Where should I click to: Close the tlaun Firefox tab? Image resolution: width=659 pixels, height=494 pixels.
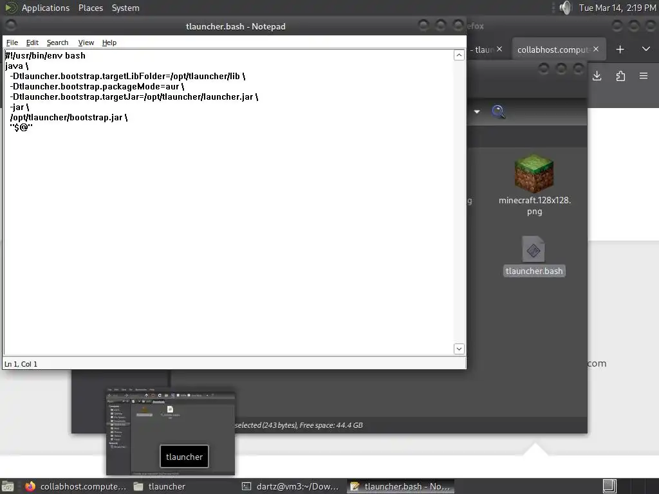tap(499, 49)
